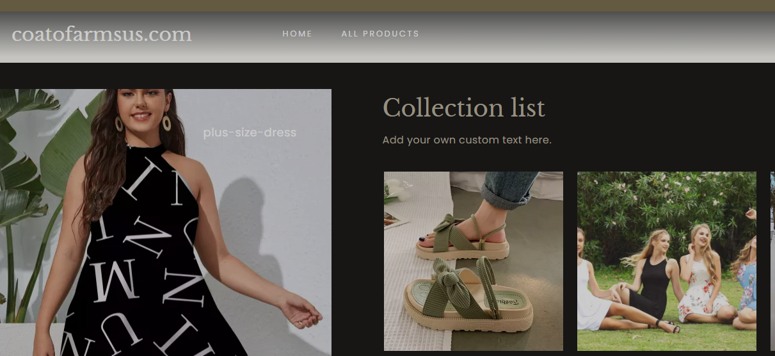The height and width of the screenshot is (356, 775).
Task: Open the ALL PRODUCTS menu item
Action: [x=380, y=34]
